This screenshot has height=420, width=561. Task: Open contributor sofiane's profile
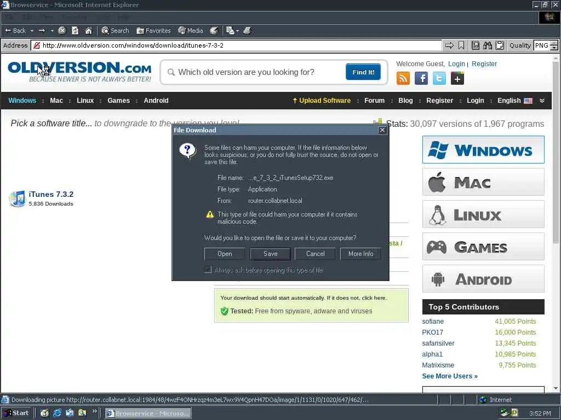click(x=433, y=322)
